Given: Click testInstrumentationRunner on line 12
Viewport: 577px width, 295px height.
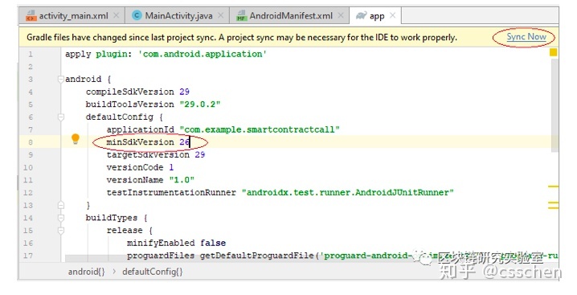Looking at the screenshot, I should (171, 193).
